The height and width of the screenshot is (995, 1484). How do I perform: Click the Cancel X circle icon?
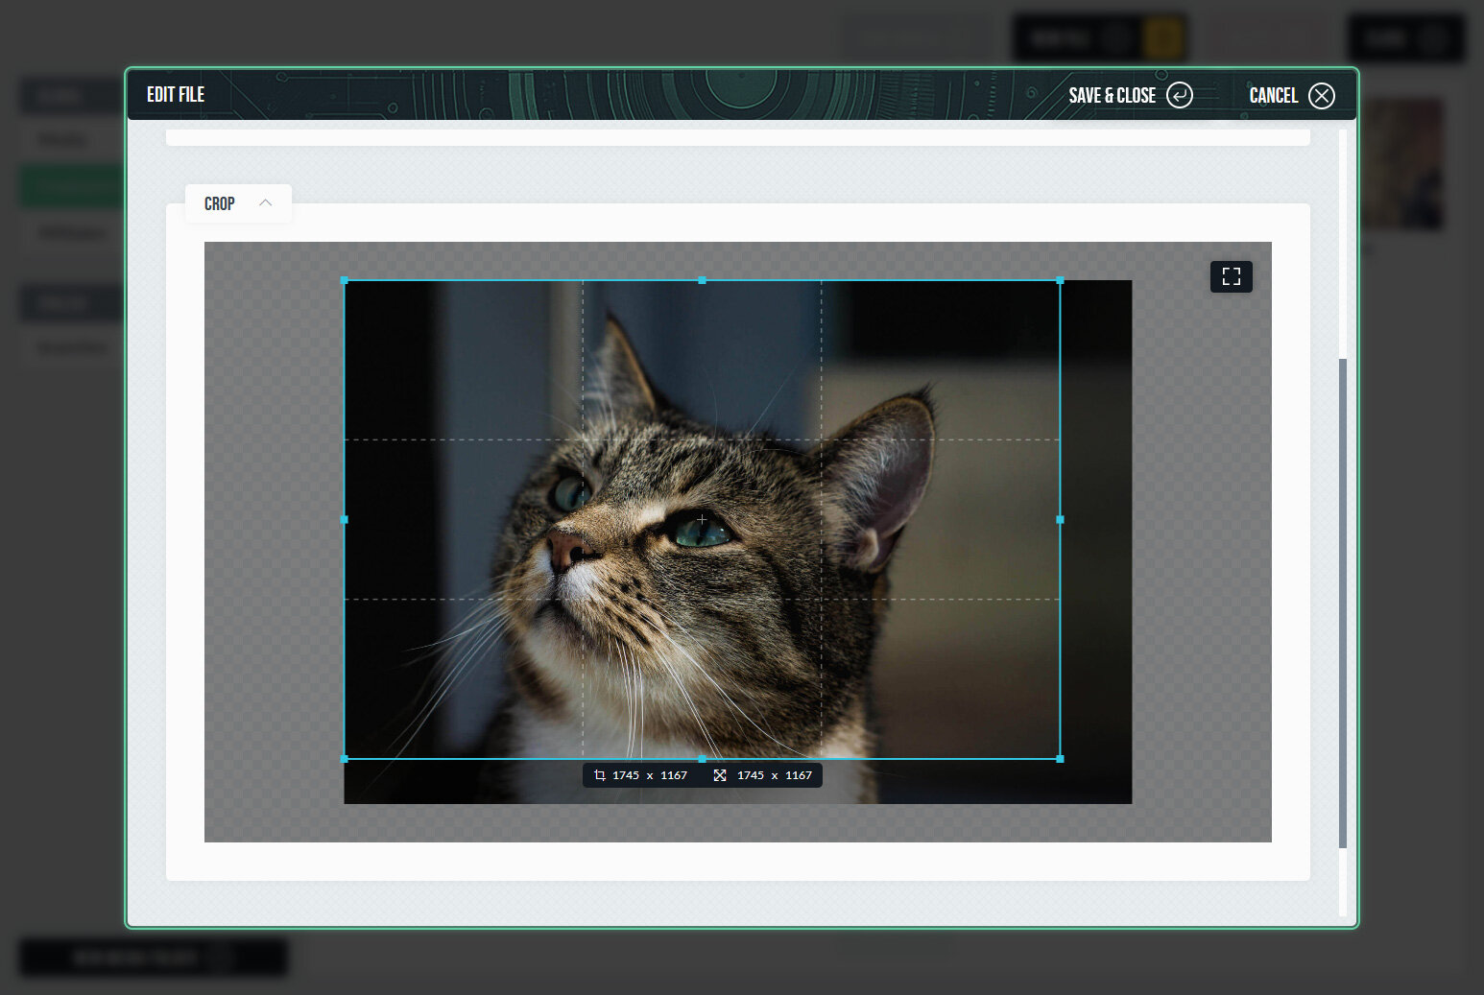1321,95
